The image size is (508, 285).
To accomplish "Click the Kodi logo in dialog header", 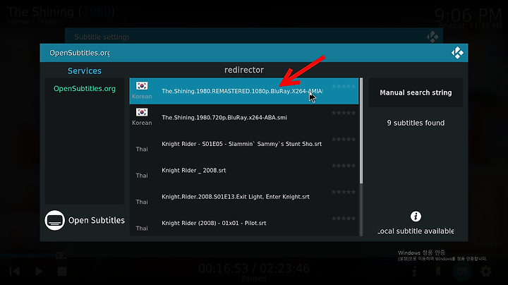I will click(457, 53).
